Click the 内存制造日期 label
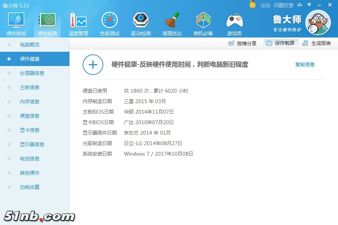 (97, 101)
